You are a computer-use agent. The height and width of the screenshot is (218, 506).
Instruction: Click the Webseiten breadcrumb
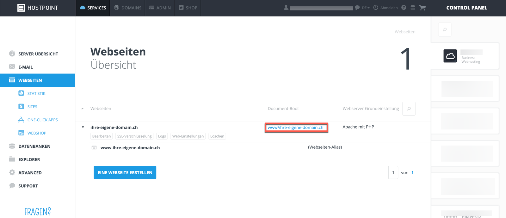[x=405, y=32]
